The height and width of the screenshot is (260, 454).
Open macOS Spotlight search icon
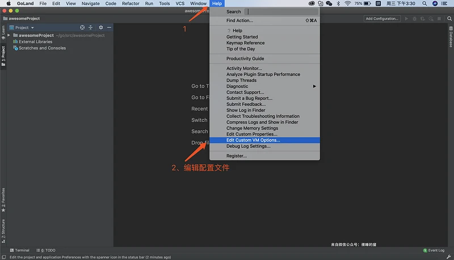424,3
